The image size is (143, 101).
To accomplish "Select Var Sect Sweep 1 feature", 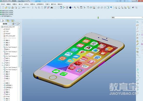I will tap(10, 47).
